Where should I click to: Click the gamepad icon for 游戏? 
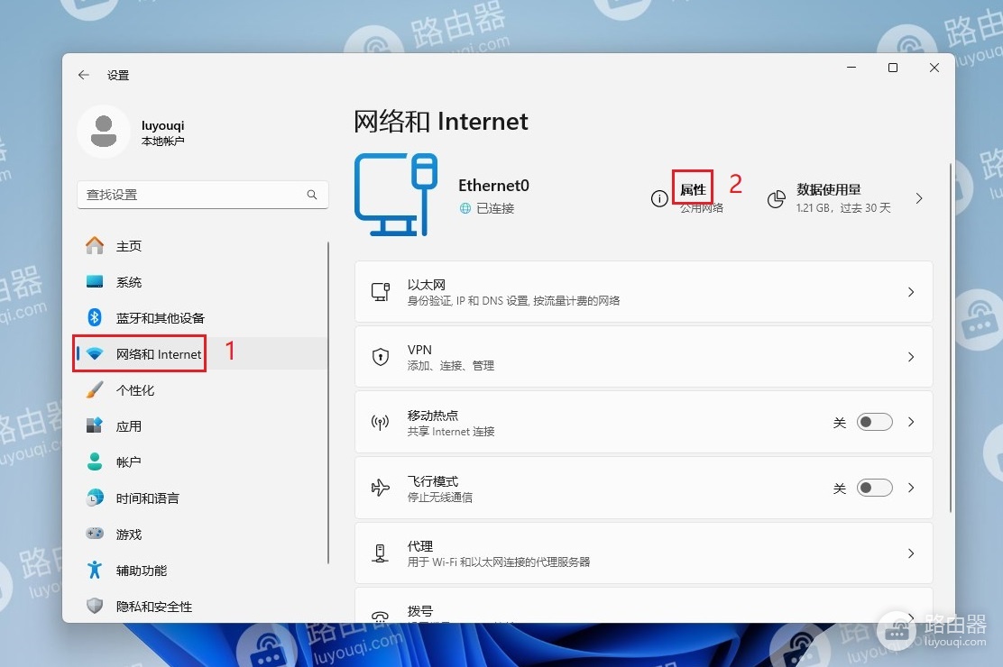(95, 534)
